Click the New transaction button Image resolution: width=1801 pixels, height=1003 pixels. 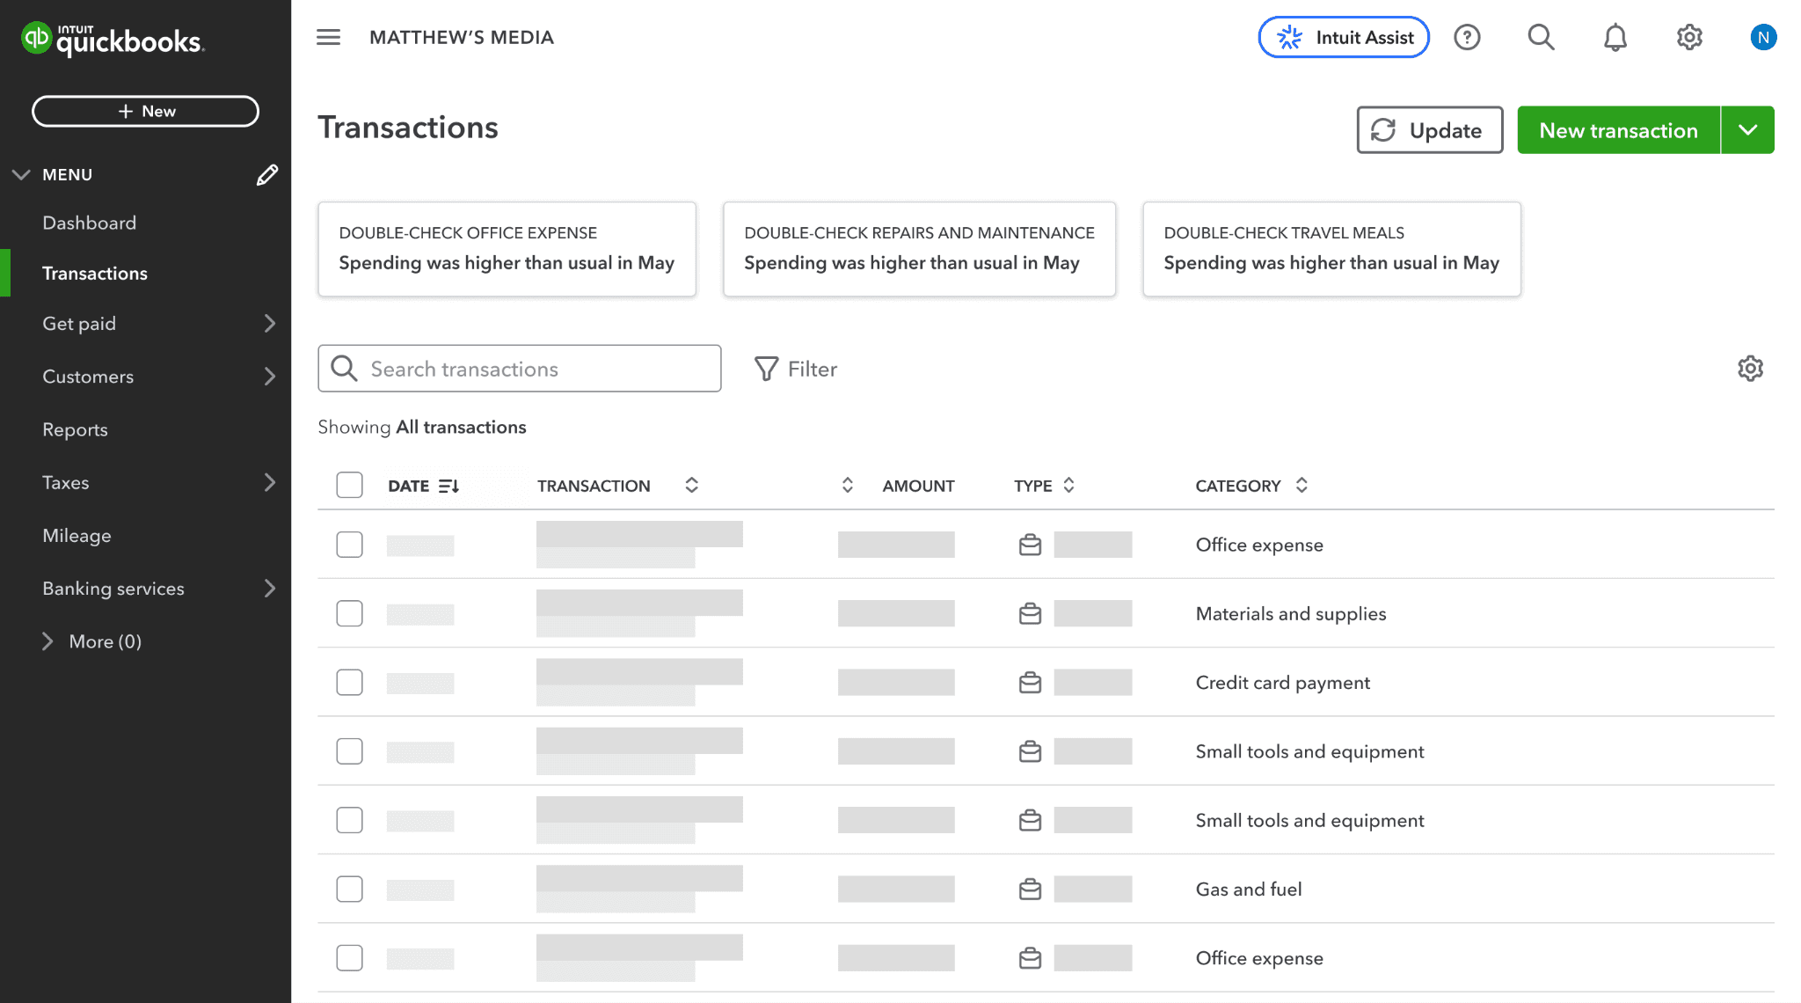click(1618, 130)
